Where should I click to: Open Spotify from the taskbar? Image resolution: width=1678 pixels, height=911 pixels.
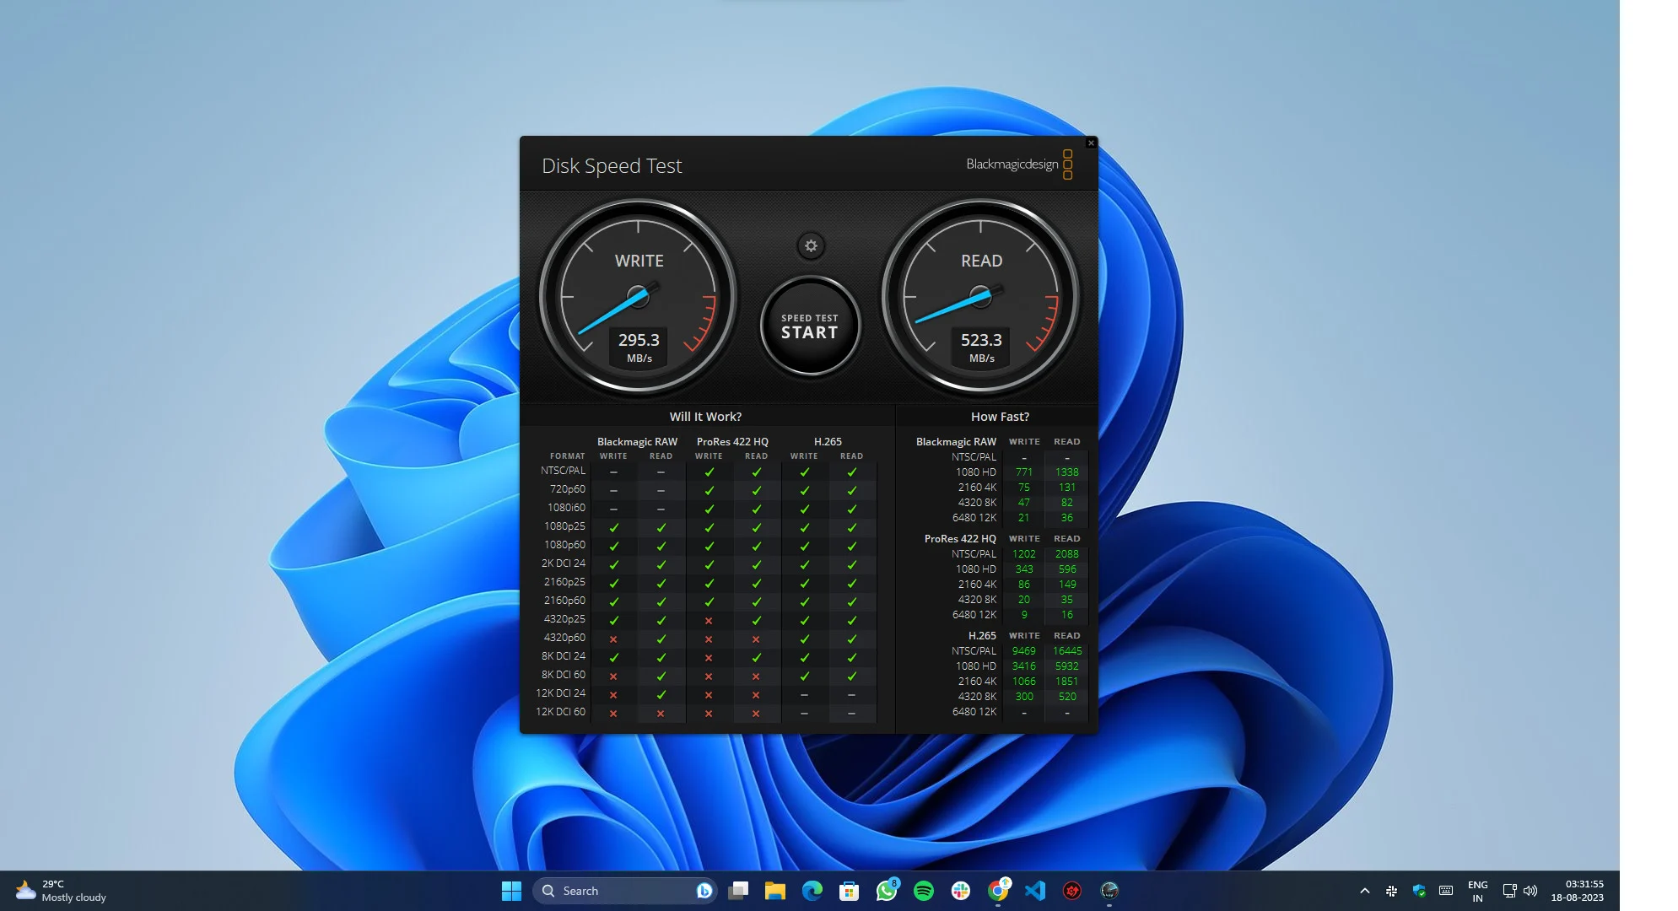(924, 891)
